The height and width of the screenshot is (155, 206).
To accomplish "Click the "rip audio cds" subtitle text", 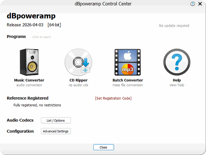I will pos(79,85).
